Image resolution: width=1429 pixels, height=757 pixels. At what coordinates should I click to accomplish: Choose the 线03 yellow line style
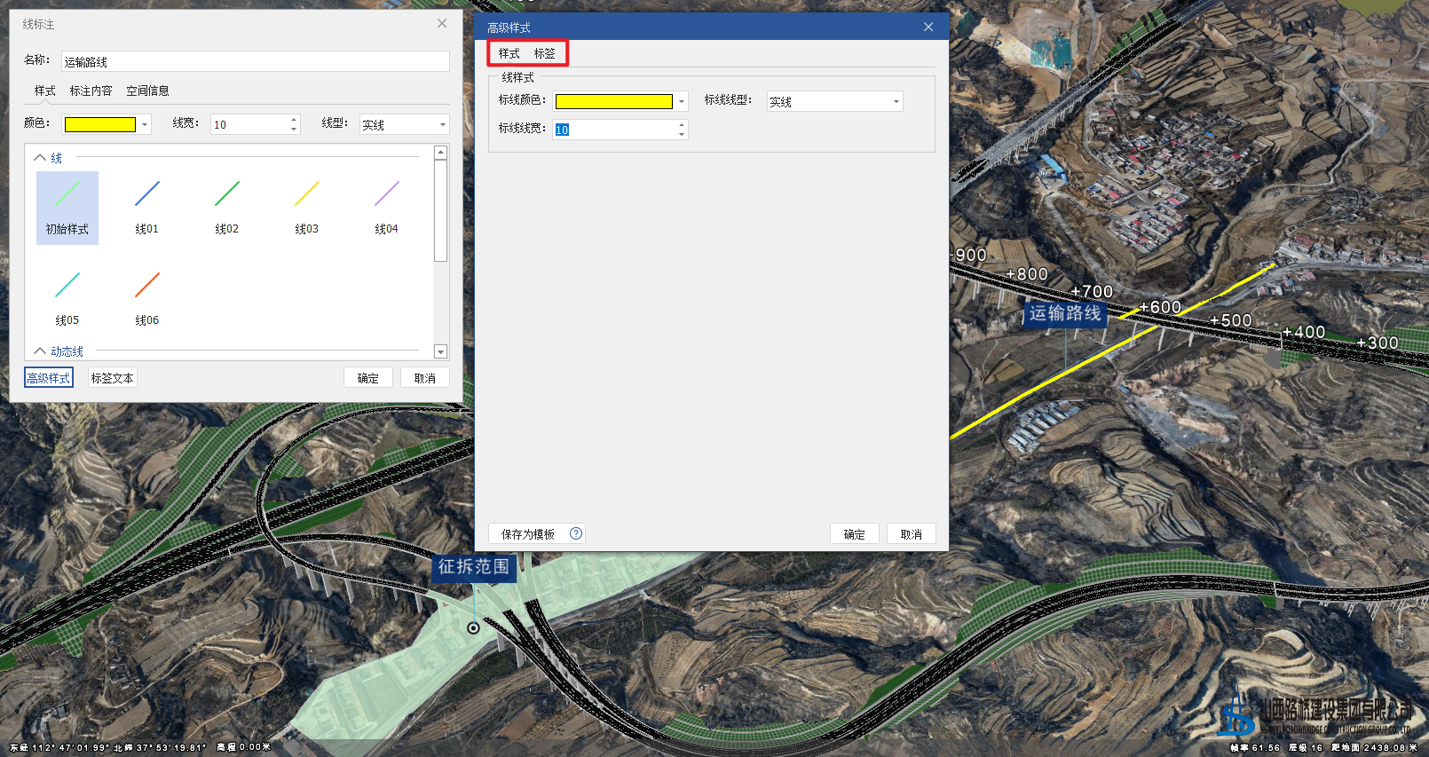(306, 206)
